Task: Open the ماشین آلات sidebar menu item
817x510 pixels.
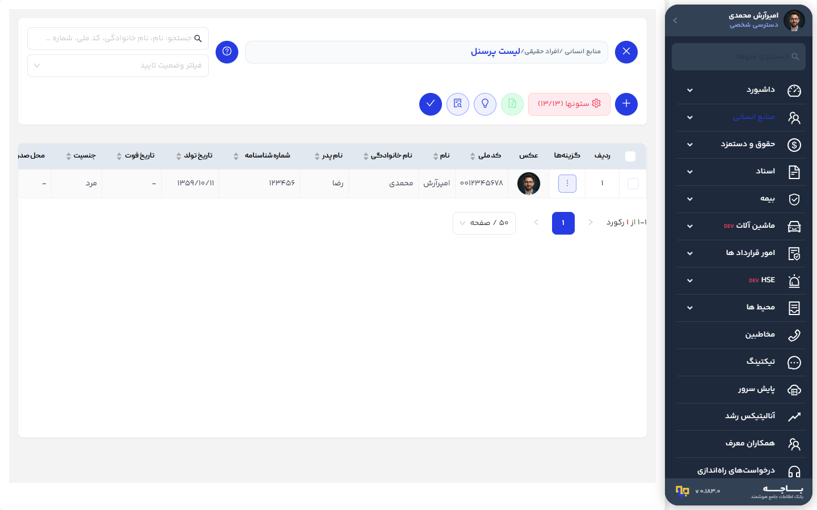Action: pos(741,226)
